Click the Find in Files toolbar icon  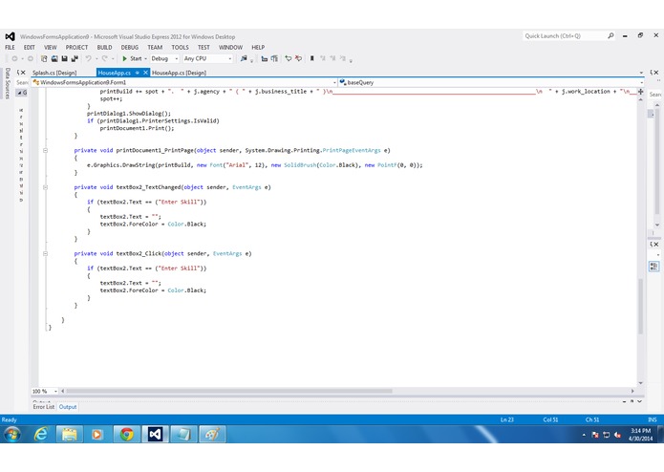pyautogui.click(x=244, y=59)
